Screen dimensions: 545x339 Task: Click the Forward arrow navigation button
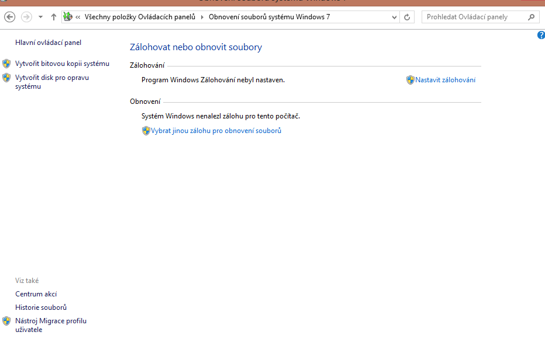click(26, 17)
